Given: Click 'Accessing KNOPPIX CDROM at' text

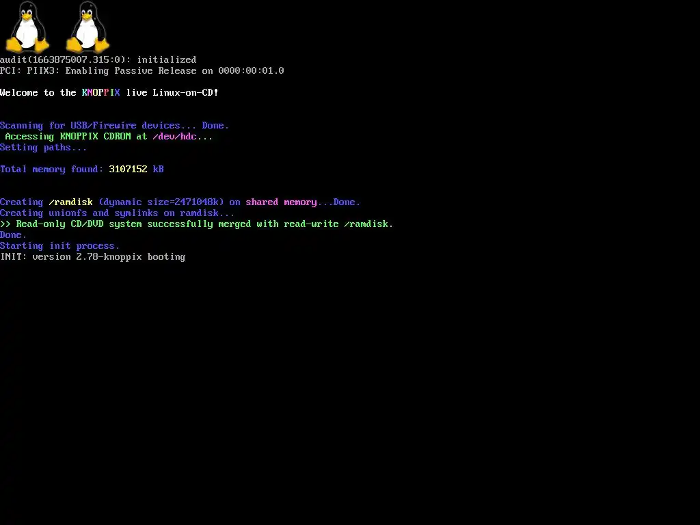Looking at the screenshot, I should coord(76,137).
